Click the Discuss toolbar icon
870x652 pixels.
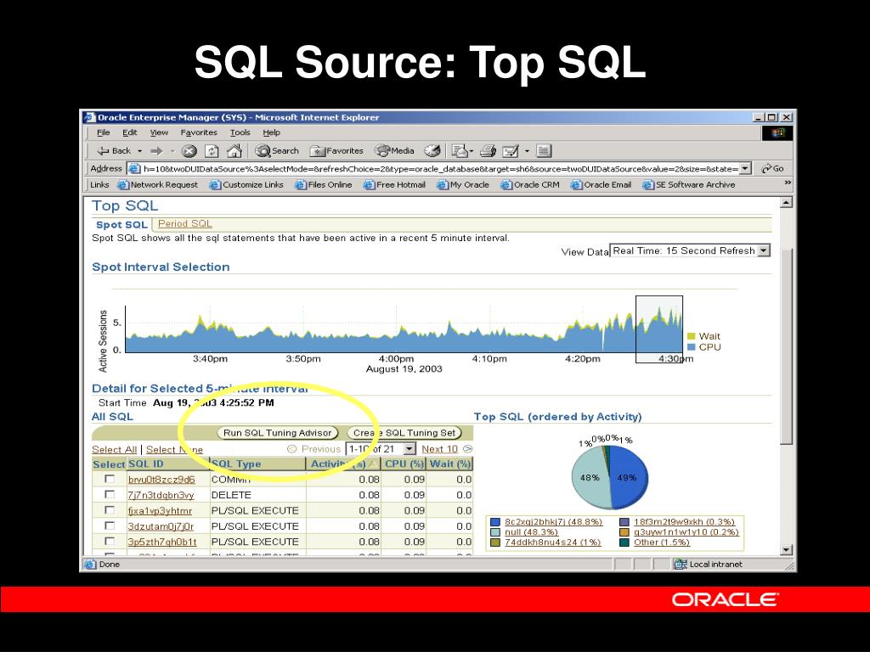pos(544,151)
